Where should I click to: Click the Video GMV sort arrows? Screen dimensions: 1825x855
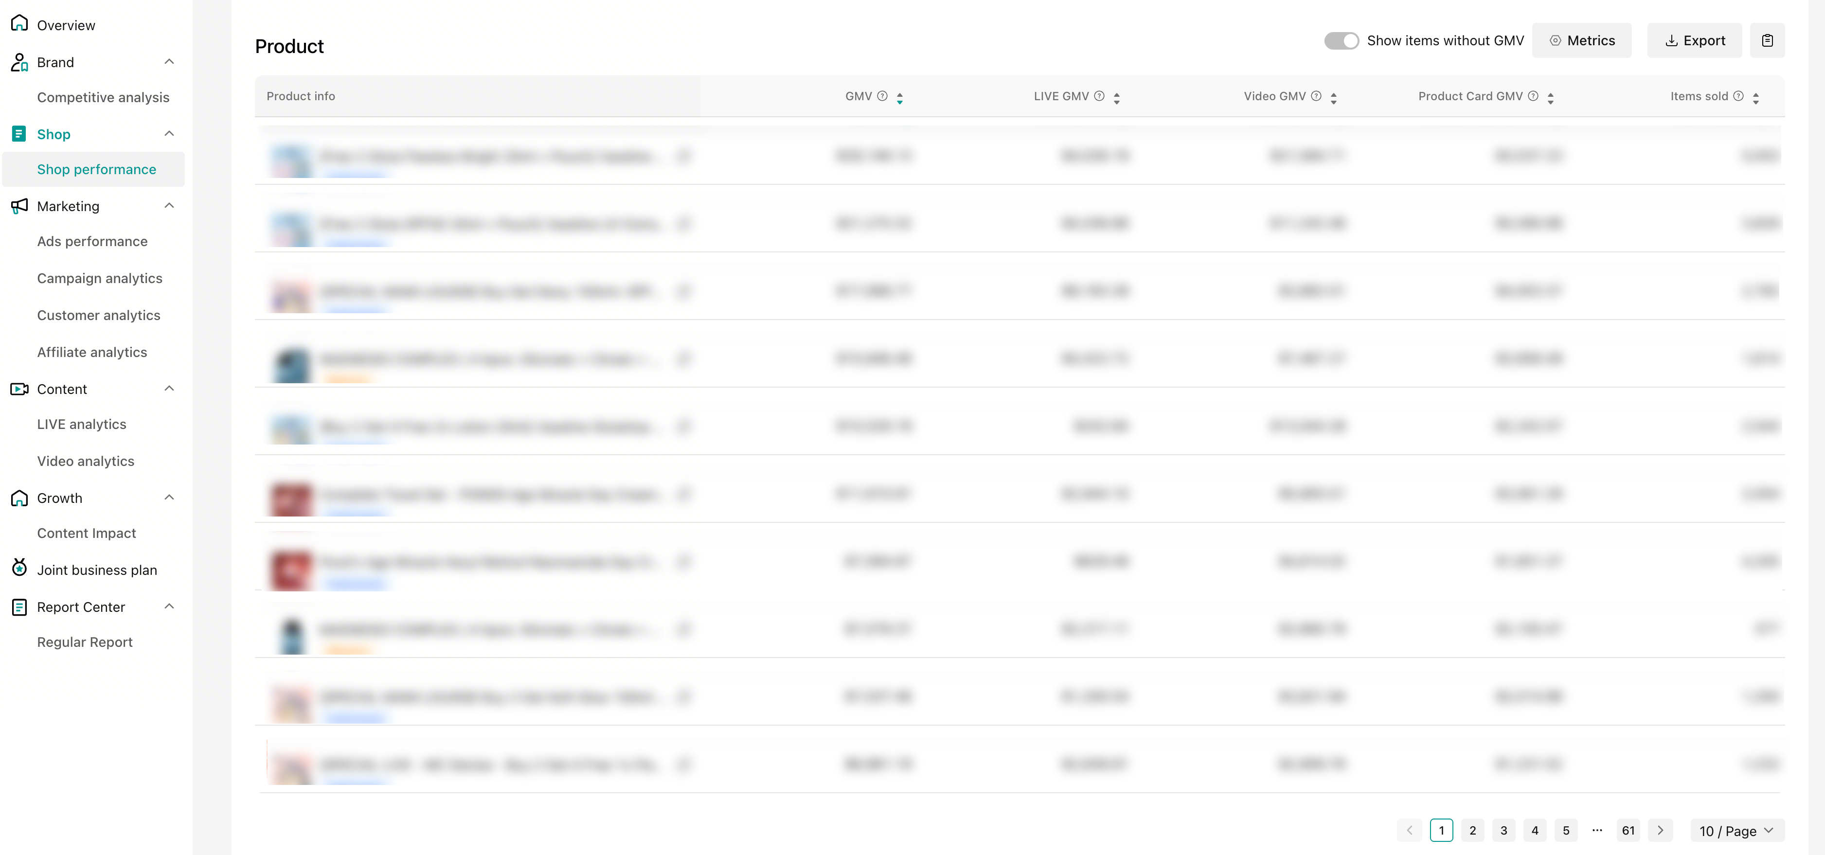click(x=1333, y=97)
